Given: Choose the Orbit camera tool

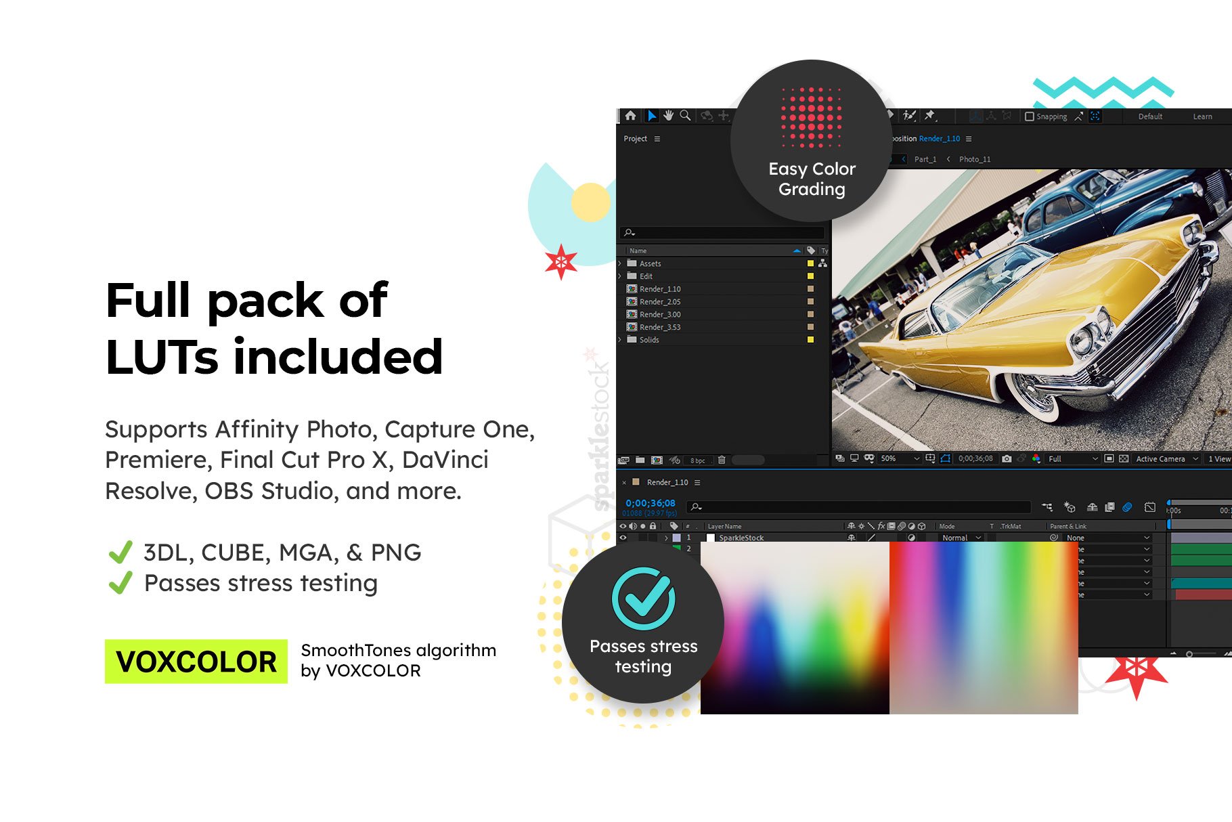Looking at the screenshot, I should coord(706,116).
